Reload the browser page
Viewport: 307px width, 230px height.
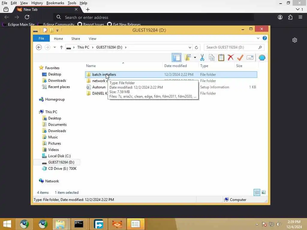click(x=27, y=17)
